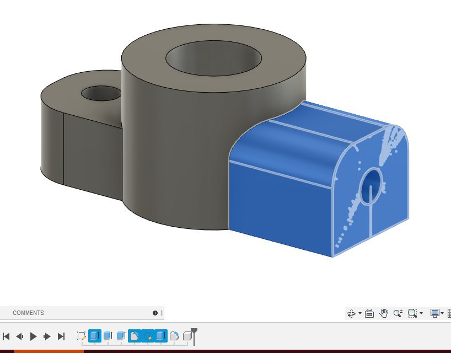Viewport: 451px width, 353px height.
Task: Open the Orbit type dropdown arrow
Action: pyautogui.click(x=360, y=313)
